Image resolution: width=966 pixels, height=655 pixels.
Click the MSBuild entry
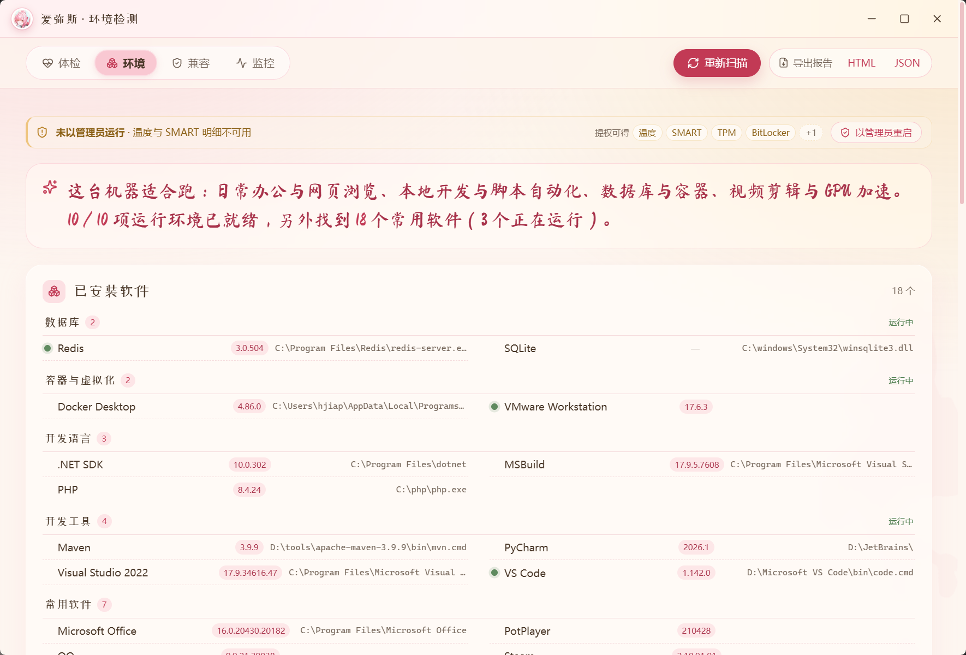(524, 465)
